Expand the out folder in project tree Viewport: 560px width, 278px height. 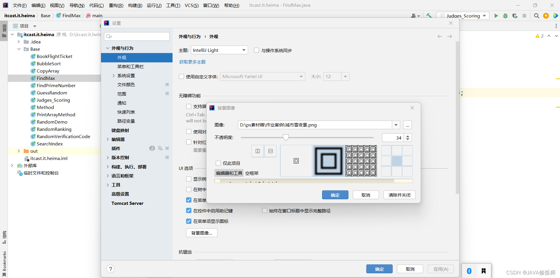click(x=19, y=151)
